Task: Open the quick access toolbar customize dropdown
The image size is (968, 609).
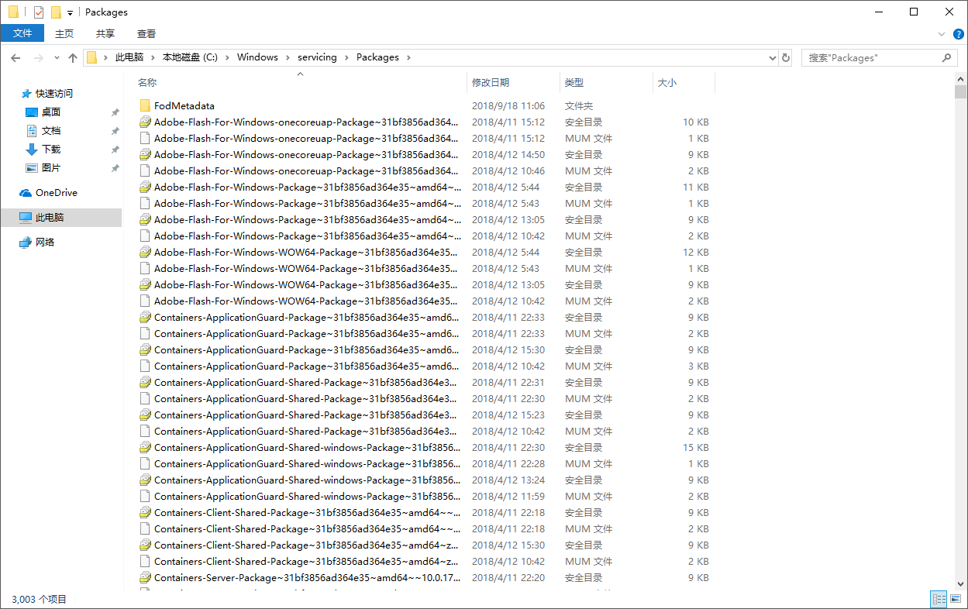Action: 70,13
